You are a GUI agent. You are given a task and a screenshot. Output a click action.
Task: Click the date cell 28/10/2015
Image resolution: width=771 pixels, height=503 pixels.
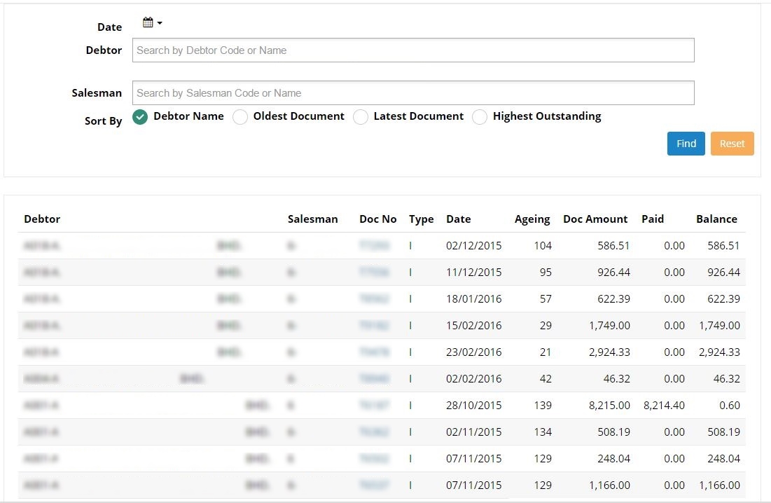click(x=473, y=405)
